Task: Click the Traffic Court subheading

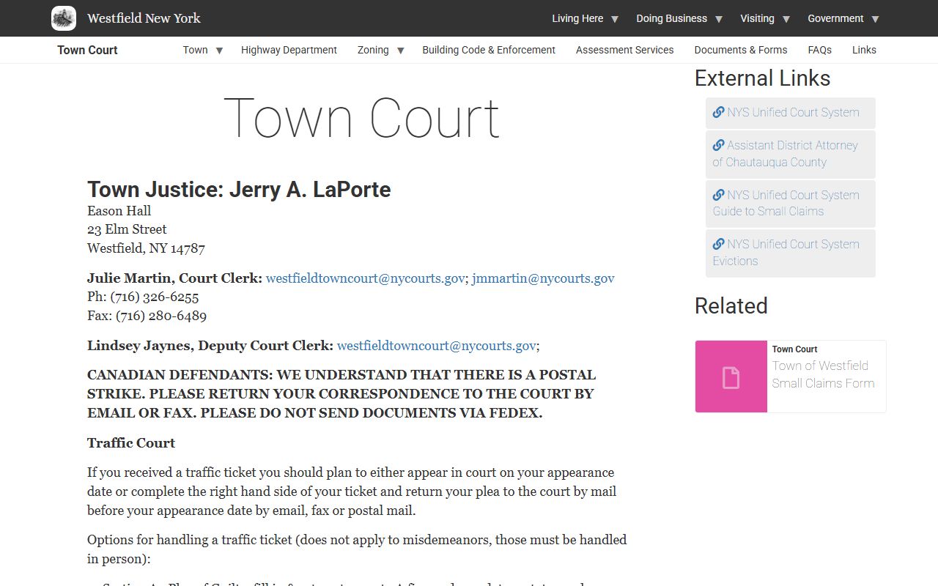Action: point(131,443)
